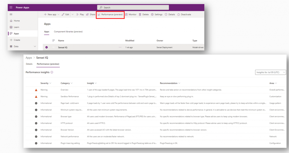The width and height of the screenshot is (289, 153).
Task: Click the Share icon in toolbar
Action: point(87,14)
